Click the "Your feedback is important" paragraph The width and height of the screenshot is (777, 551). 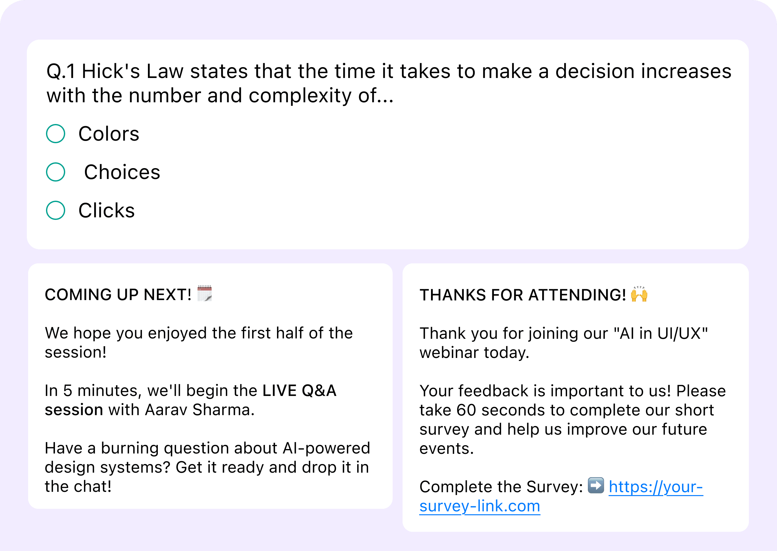(572, 419)
